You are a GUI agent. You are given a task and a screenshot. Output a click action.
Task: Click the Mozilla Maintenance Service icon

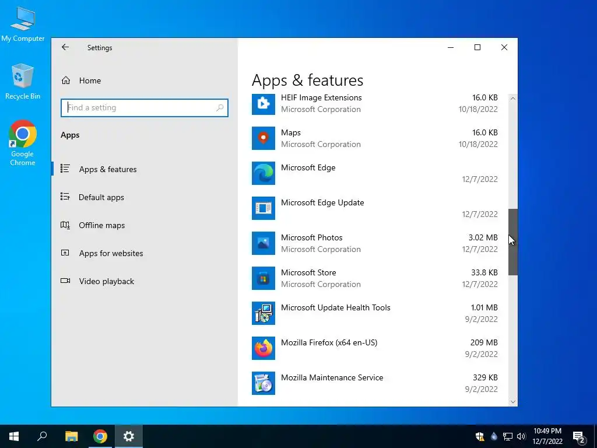(263, 384)
